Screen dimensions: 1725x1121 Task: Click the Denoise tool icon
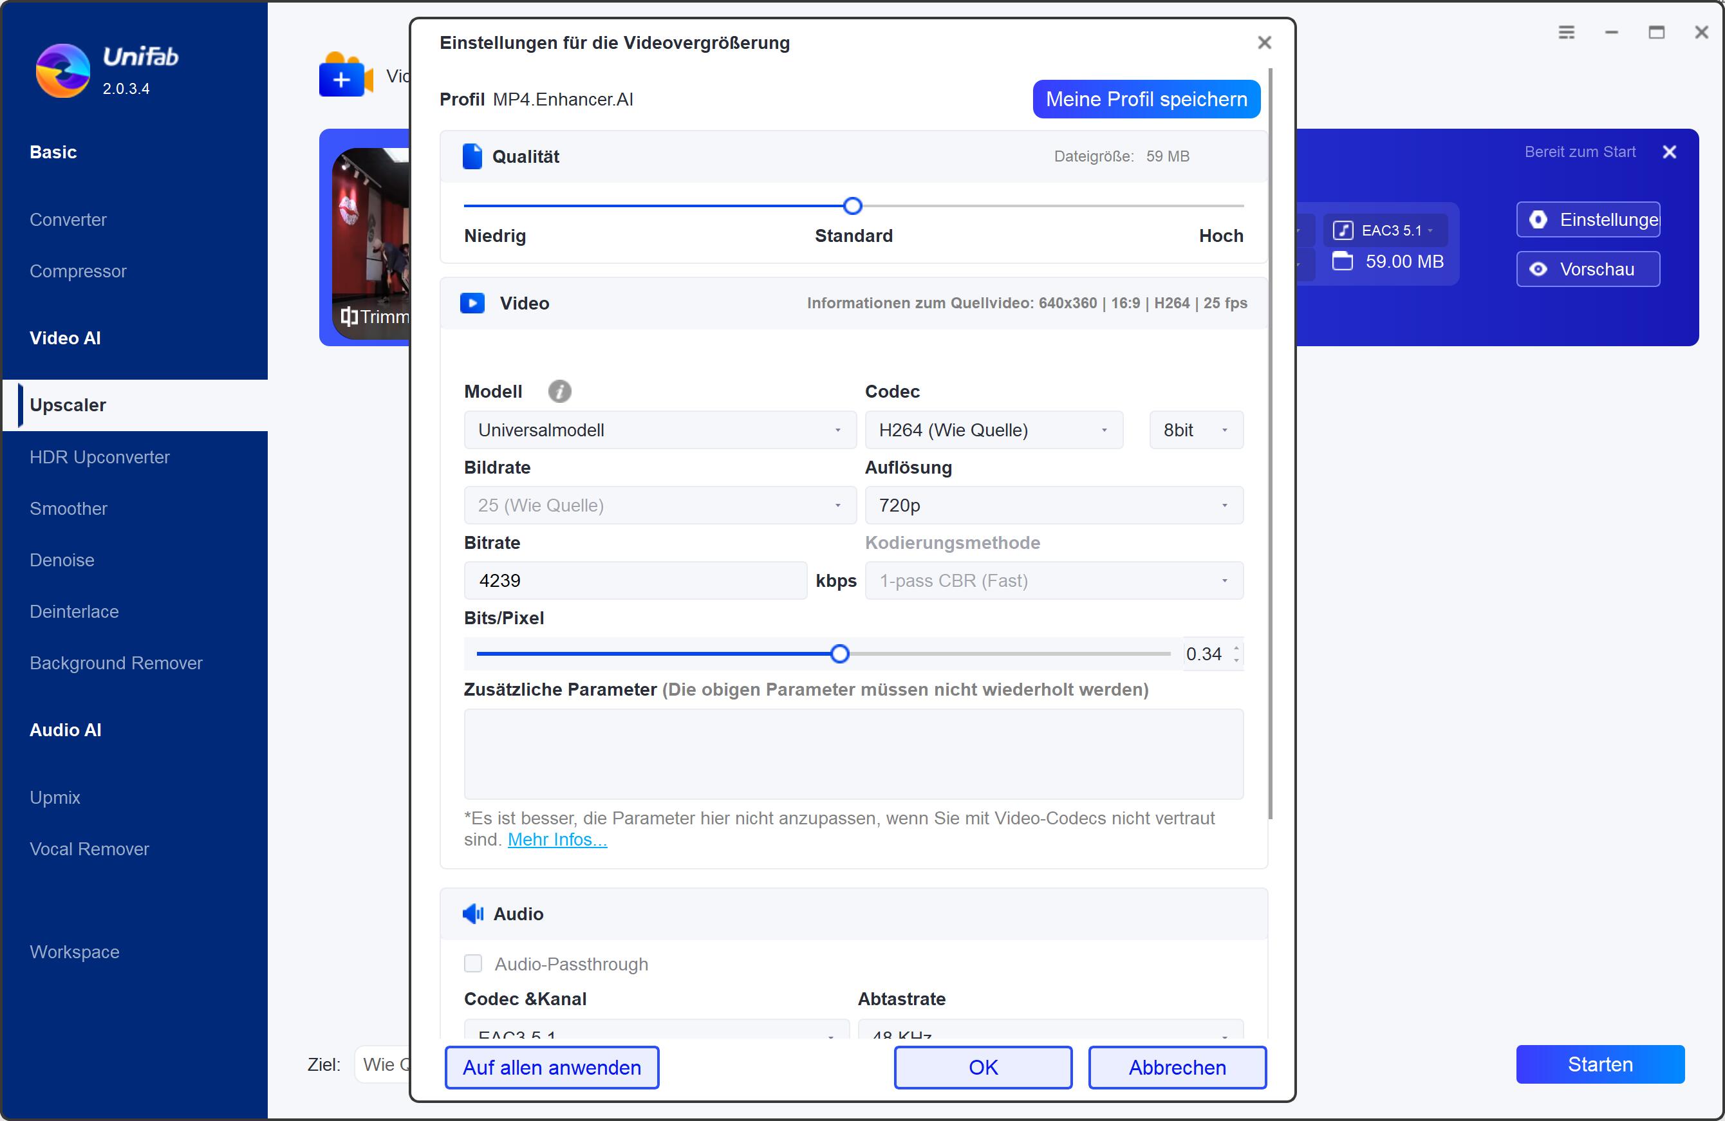(x=62, y=559)
